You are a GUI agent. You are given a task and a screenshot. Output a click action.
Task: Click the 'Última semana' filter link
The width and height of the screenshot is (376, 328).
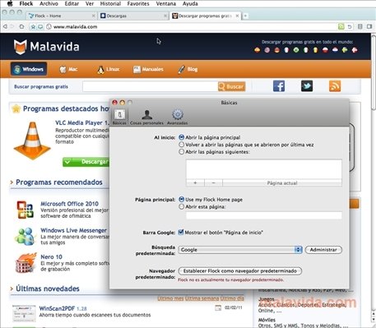[x=202, y=298]
